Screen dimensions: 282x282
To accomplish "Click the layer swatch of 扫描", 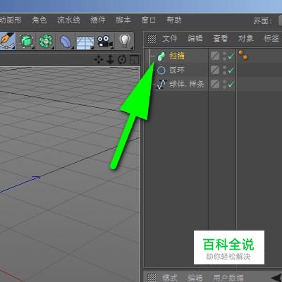I will pyautogui.click(x=215, y=56).
